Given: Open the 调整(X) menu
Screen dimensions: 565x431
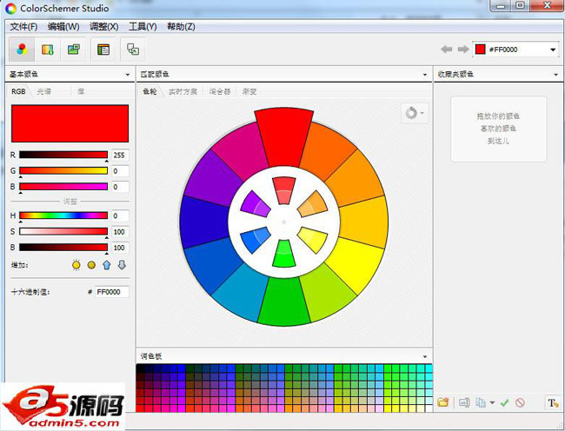Looking at the screenshot, I should click(x=103, y=27).
